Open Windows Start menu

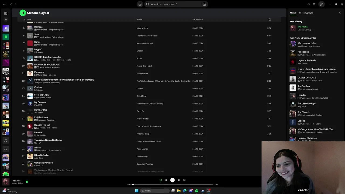click(x=137, y=191)
